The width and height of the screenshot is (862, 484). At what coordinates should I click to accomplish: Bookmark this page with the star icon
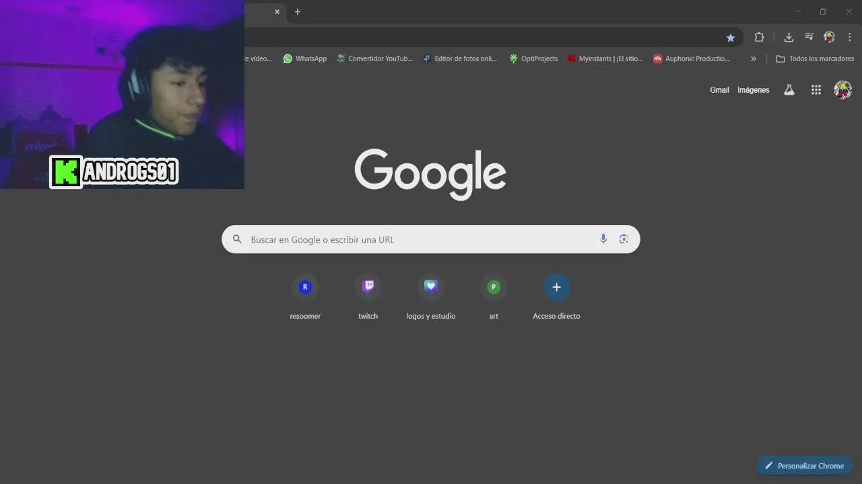pyautogui.click(x=731, y=38)
